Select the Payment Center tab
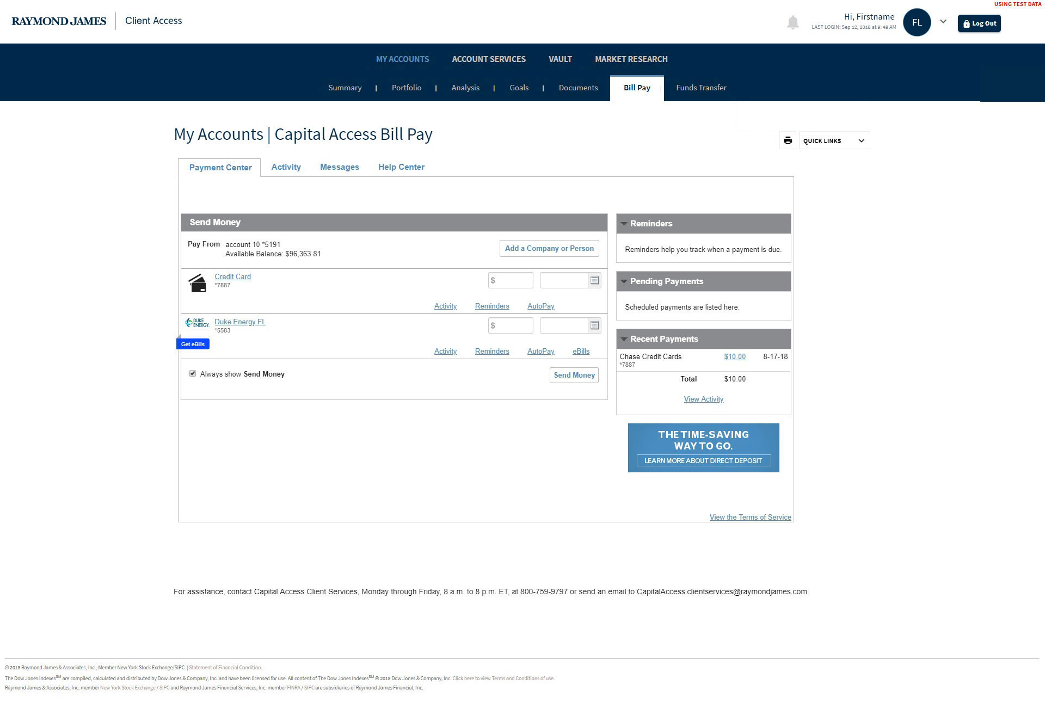1045x721 pixels. click(x=220, y=168)
